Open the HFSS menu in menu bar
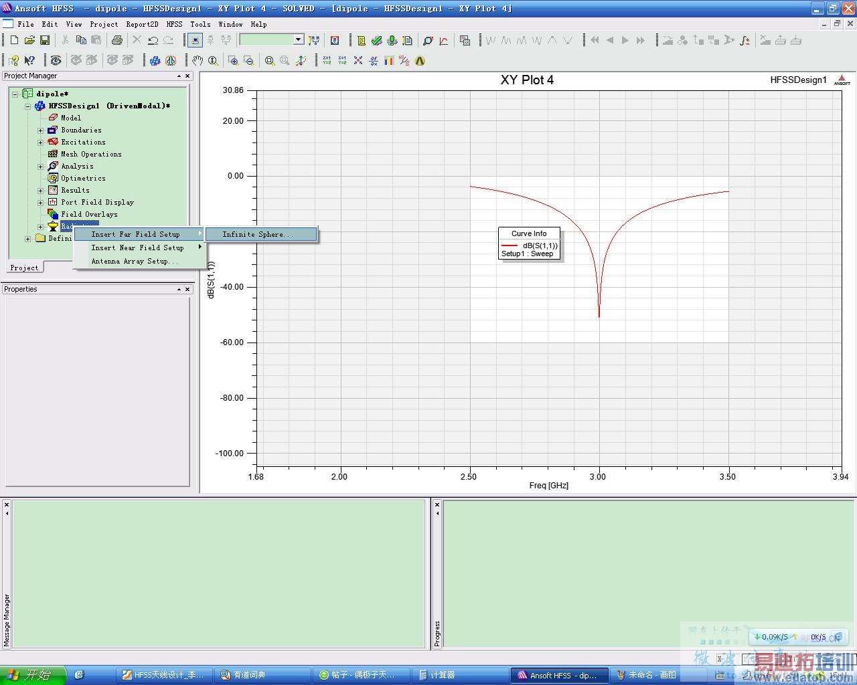The height and width of the screenshot is (685, 857). point(174,24)
